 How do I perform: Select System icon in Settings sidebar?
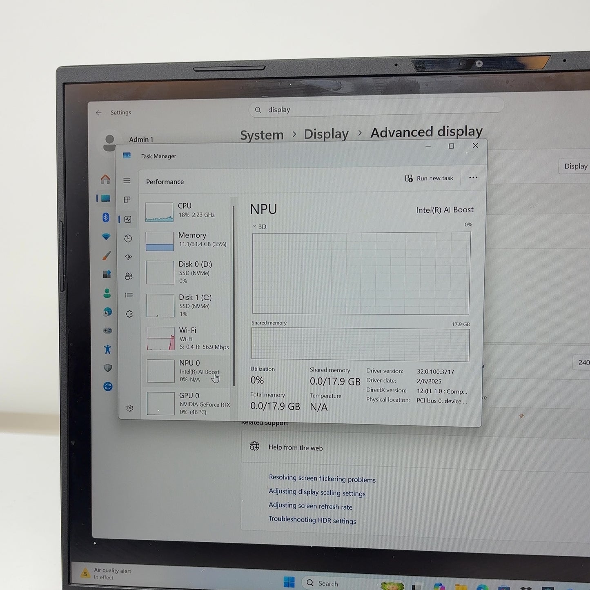[105, 198]
